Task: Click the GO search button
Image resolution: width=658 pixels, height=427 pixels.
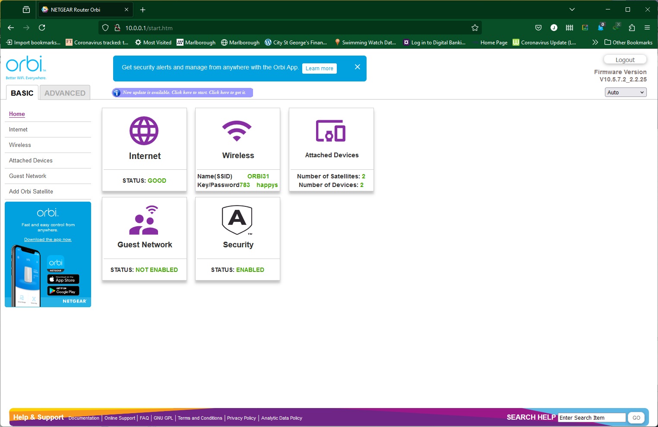Action: tap(636, 418)
